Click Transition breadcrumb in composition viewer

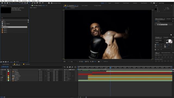(x=73, y=8)
